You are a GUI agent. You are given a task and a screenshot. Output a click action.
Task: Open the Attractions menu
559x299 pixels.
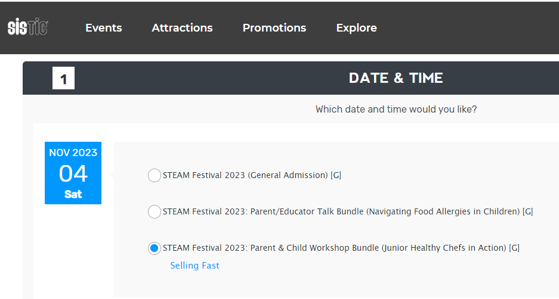(x=182, y=28)
